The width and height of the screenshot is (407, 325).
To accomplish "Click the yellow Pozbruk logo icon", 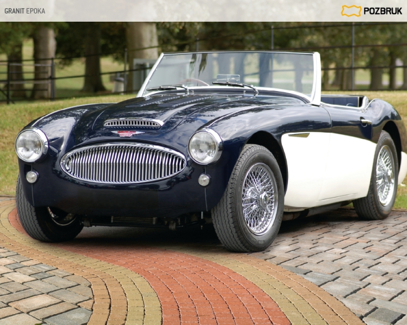I will pos(351,11).
